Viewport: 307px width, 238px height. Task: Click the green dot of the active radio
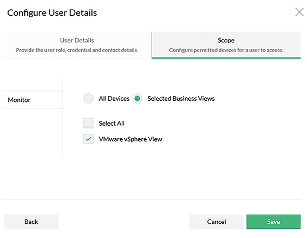coord(137,99)
